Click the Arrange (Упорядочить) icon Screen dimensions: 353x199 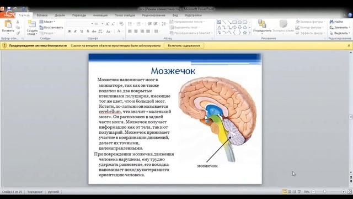click(262, 24)
